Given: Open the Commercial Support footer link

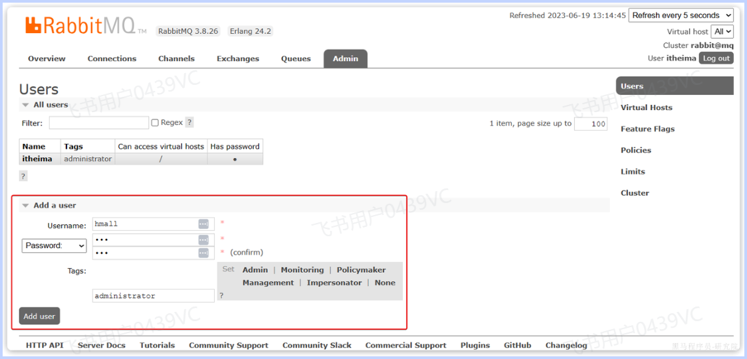Looking at the screenshot, I should pos(406,345).
